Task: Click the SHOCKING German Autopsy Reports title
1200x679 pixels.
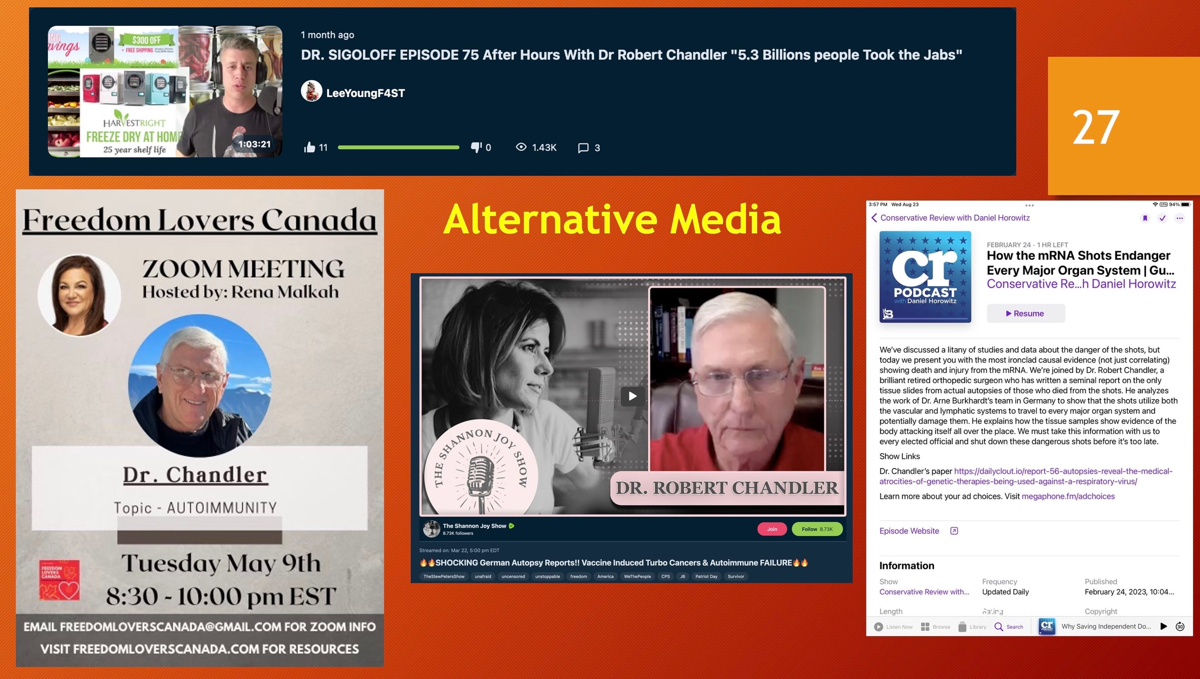Action: tap(613, 562)
